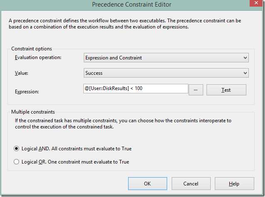
Task: Confirm the dialog with OK
Action: pyautogui.click(x=147, y=183)
